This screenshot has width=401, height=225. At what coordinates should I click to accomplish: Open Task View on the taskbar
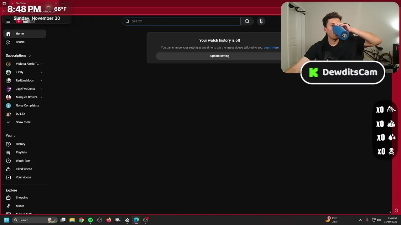tap(63, 220)
